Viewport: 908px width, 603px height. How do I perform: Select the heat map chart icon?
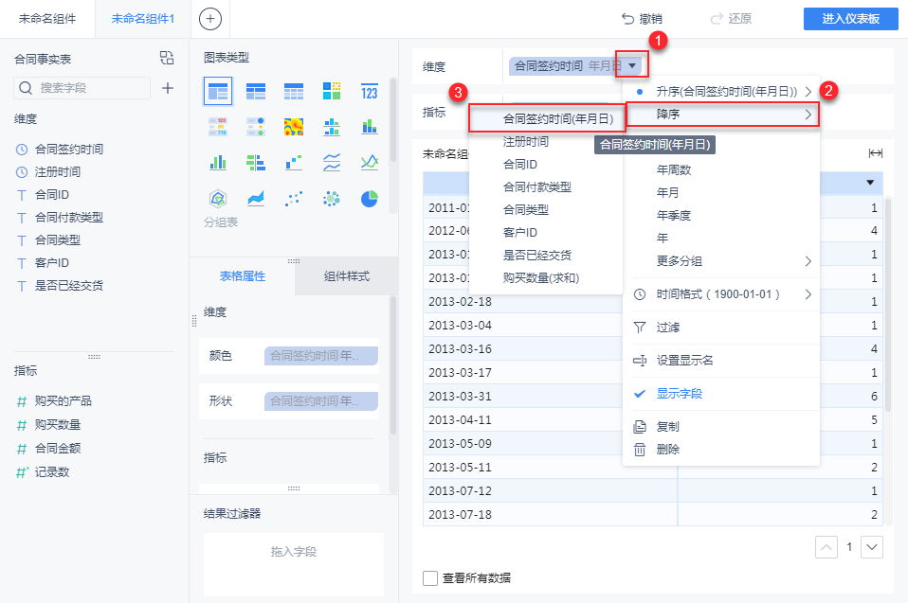pyautogui.click(x=294, y=127)
